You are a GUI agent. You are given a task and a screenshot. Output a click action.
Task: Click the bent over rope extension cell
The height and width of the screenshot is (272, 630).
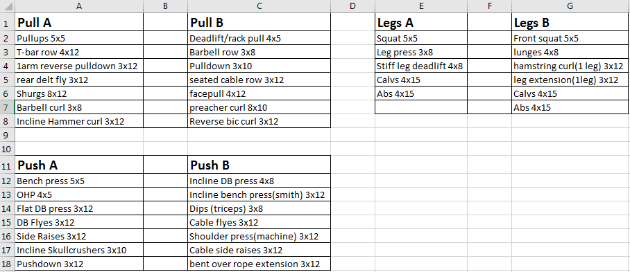259,264
